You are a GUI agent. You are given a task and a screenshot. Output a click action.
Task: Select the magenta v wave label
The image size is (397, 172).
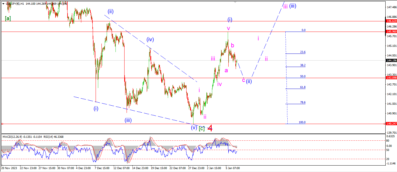tap(228, 28)
